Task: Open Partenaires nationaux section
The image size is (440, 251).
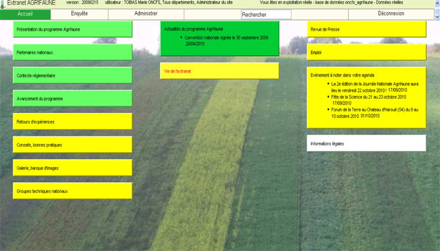Action: coord(73,52)
